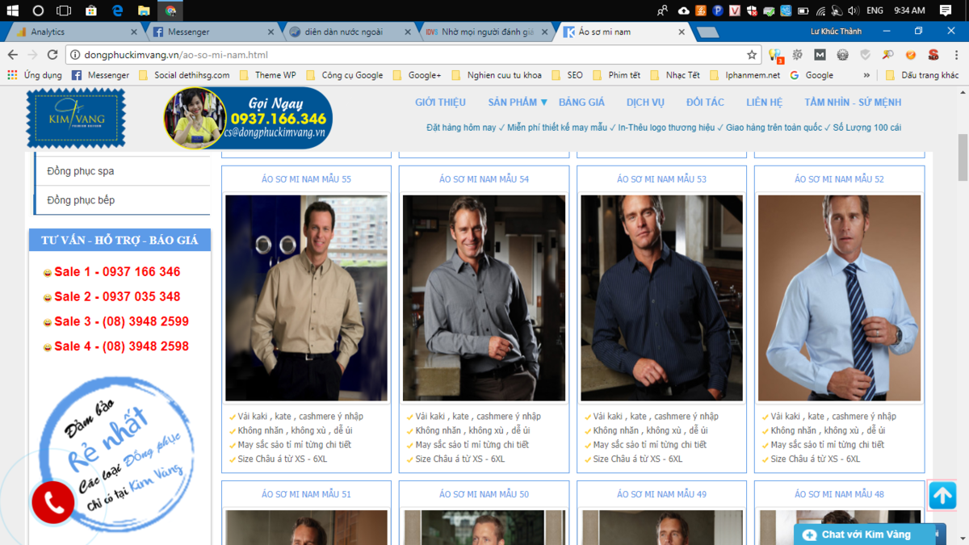
Task: Open the lightbulb extension with badge 3
Action: pyautogui.click(x=775, y=55)
